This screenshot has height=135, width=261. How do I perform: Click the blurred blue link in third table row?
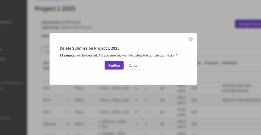(67, 112)
